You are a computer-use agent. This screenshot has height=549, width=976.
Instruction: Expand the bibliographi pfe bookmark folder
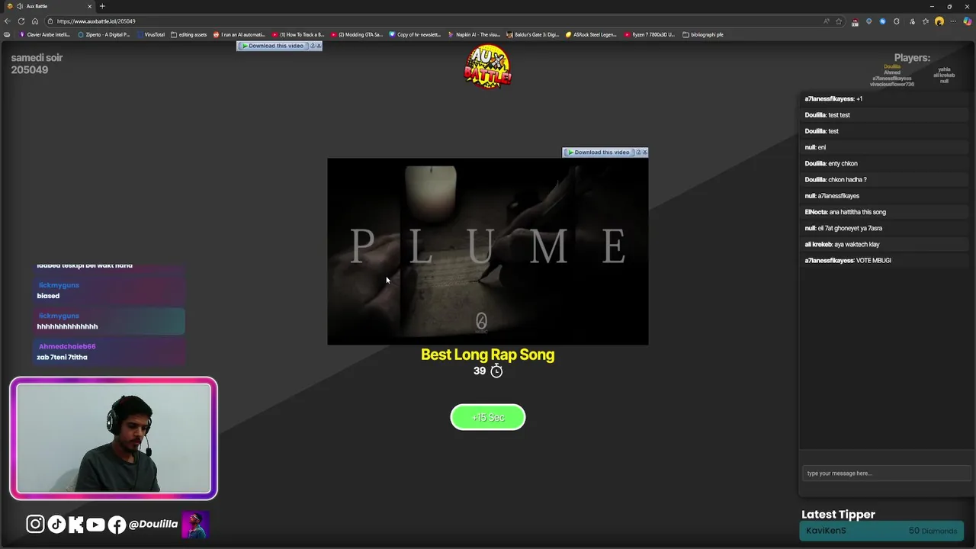703,34
